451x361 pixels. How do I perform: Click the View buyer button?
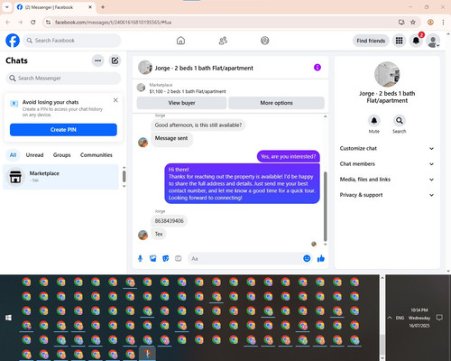(181, 103)
